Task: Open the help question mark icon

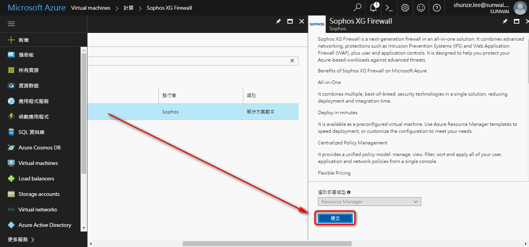Action: tap(437, 8)
